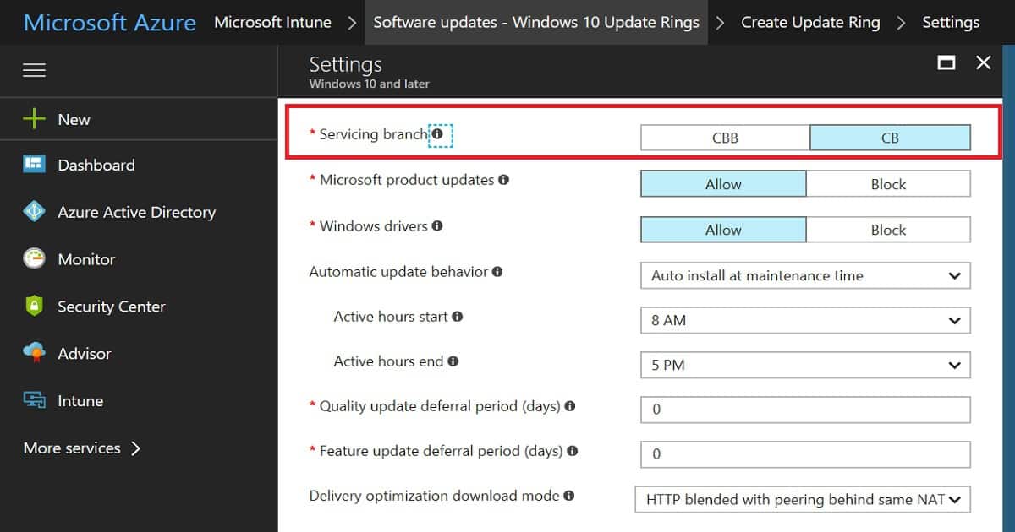Block Microsoft product updates

(888, 184)
